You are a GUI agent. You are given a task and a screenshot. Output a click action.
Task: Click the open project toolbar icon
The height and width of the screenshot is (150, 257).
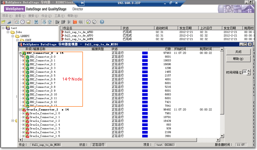coord(3,22)
